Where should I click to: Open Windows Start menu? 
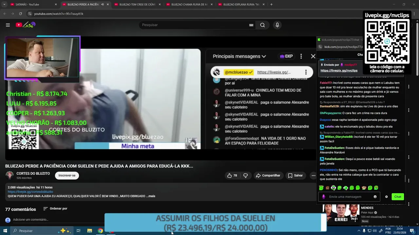click(x=5, y=230)
